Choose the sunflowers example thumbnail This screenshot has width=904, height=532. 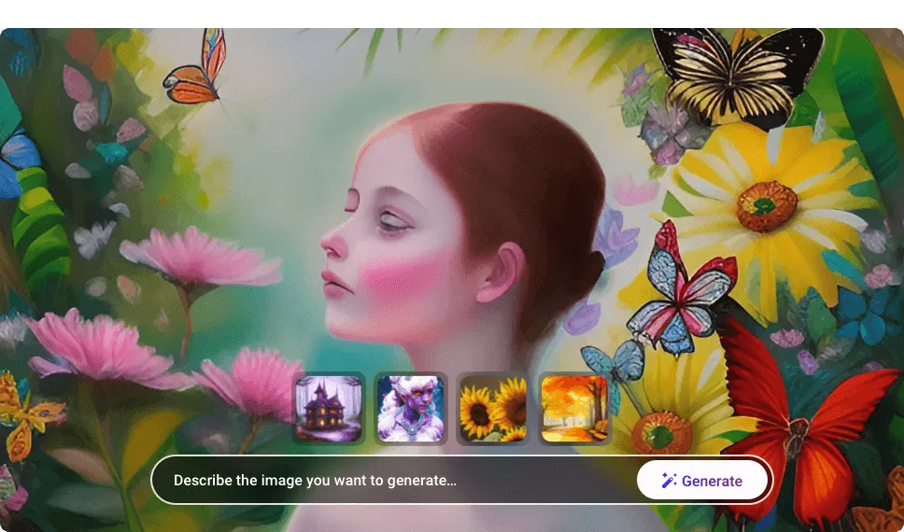[493, 409]
